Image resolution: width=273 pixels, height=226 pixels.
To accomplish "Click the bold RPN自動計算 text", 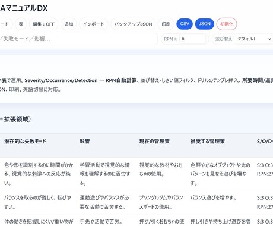I will point(121,80).
